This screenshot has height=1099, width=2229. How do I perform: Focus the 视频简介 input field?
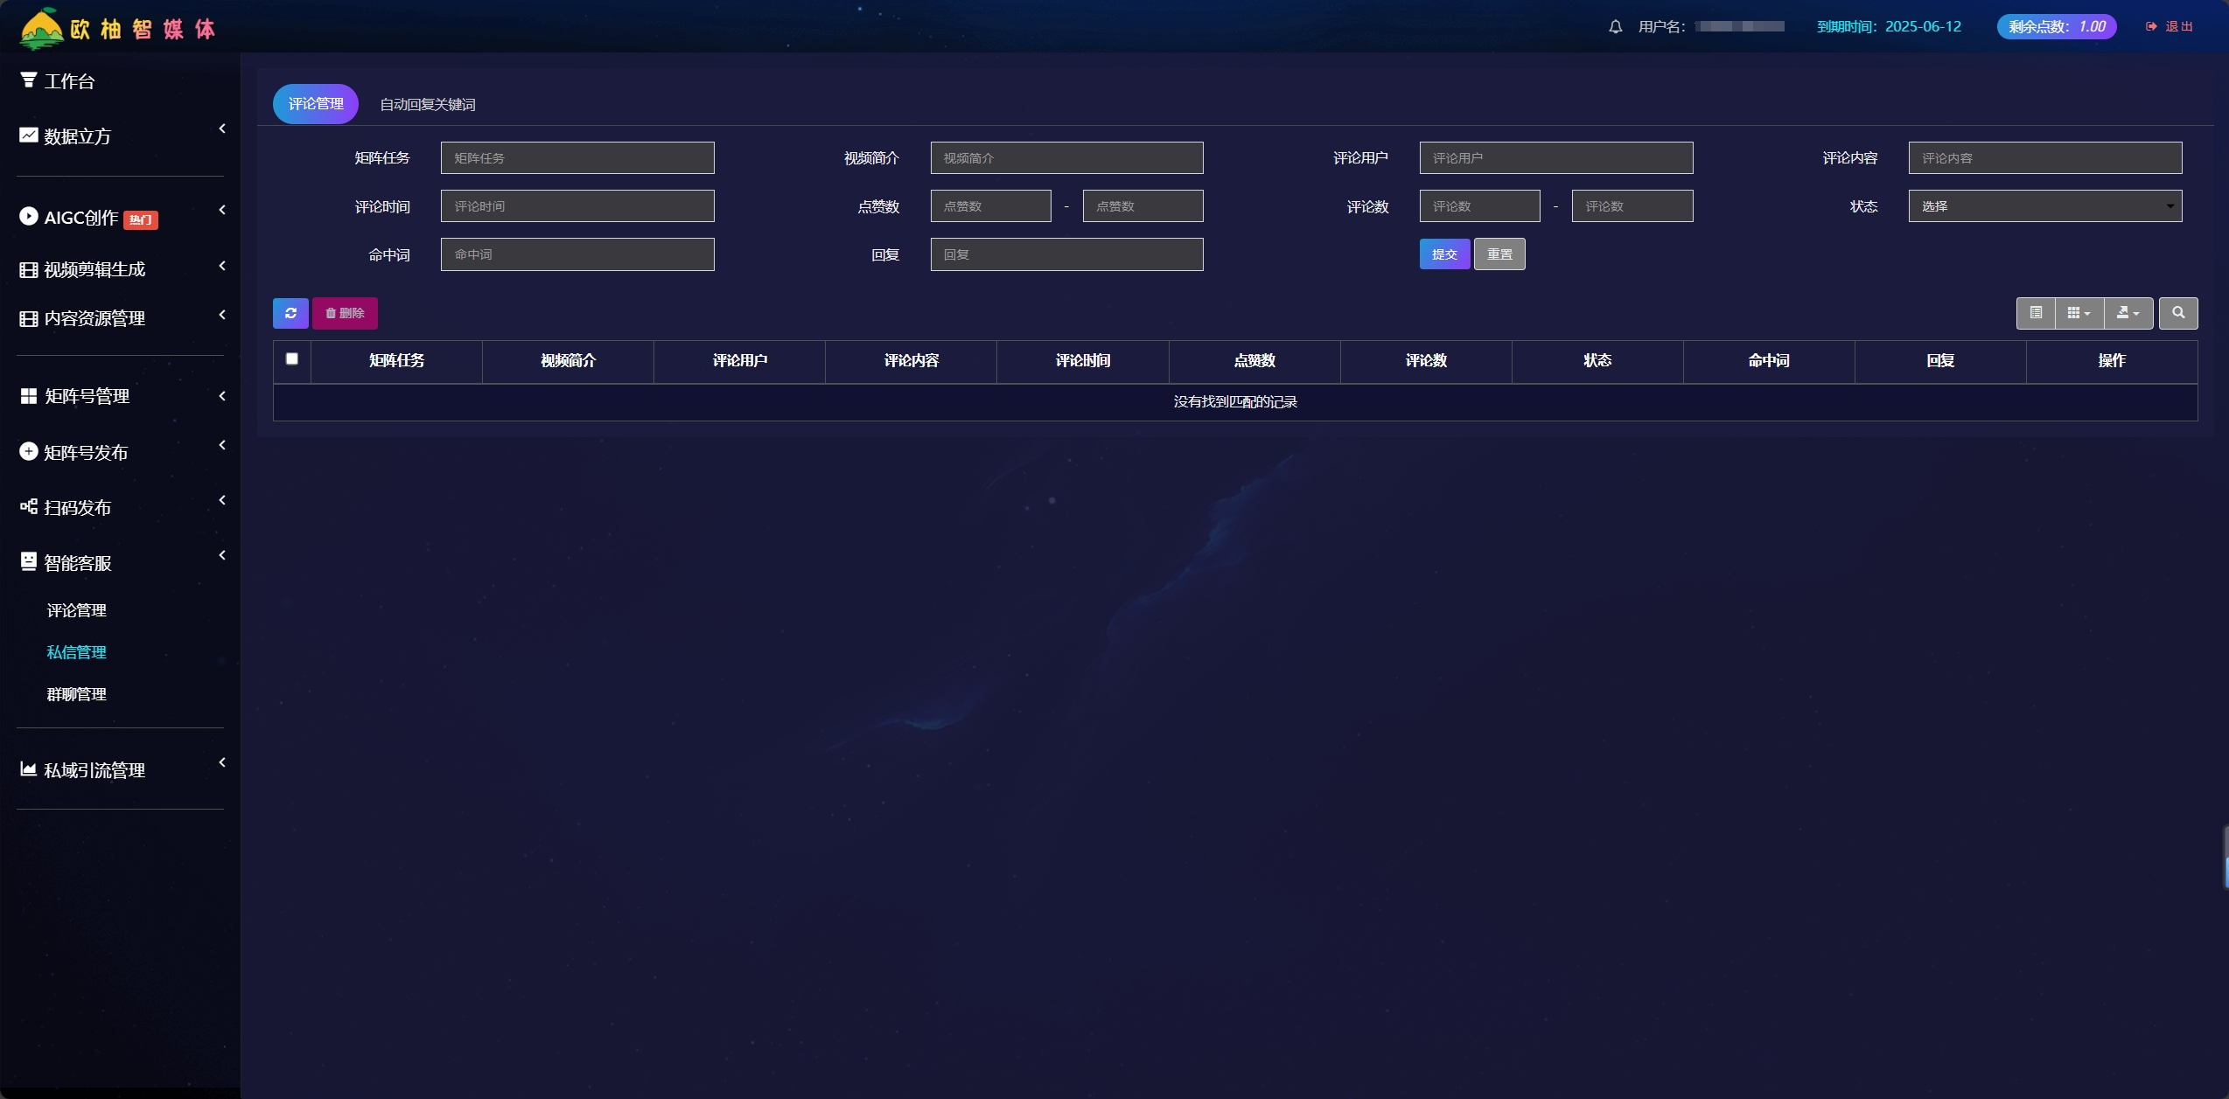[1067, 158]
